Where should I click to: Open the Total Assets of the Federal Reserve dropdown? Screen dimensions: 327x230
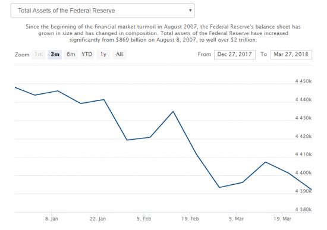point(103,11)
